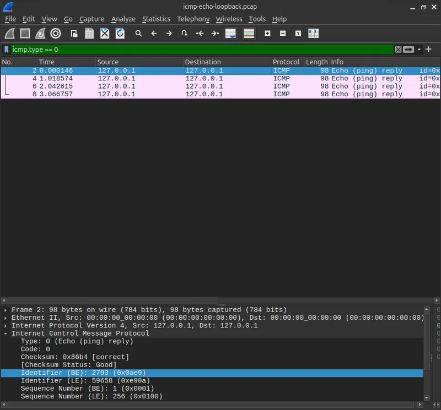Open display filter bookmarks icon
441x410 pixels.
click(7, 50)
